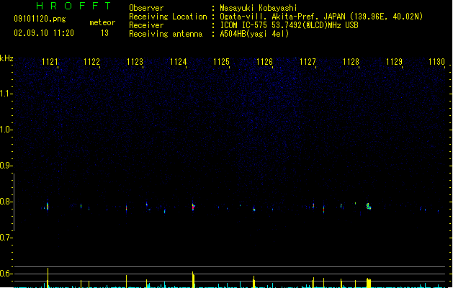Click the 1.0 kHz axis label
Screen dimensions: 453x288
coord(6,130)
